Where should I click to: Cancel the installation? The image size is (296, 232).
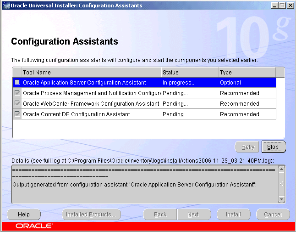coord(273,215)
